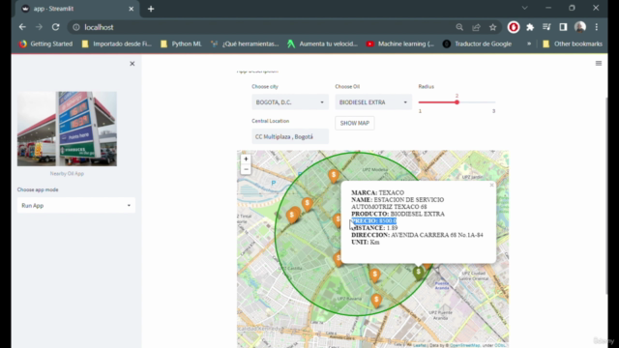Open the Chrome three-dot menu
Image resolution: width=619 pixels, height=348 pixels.
[597, 27]
